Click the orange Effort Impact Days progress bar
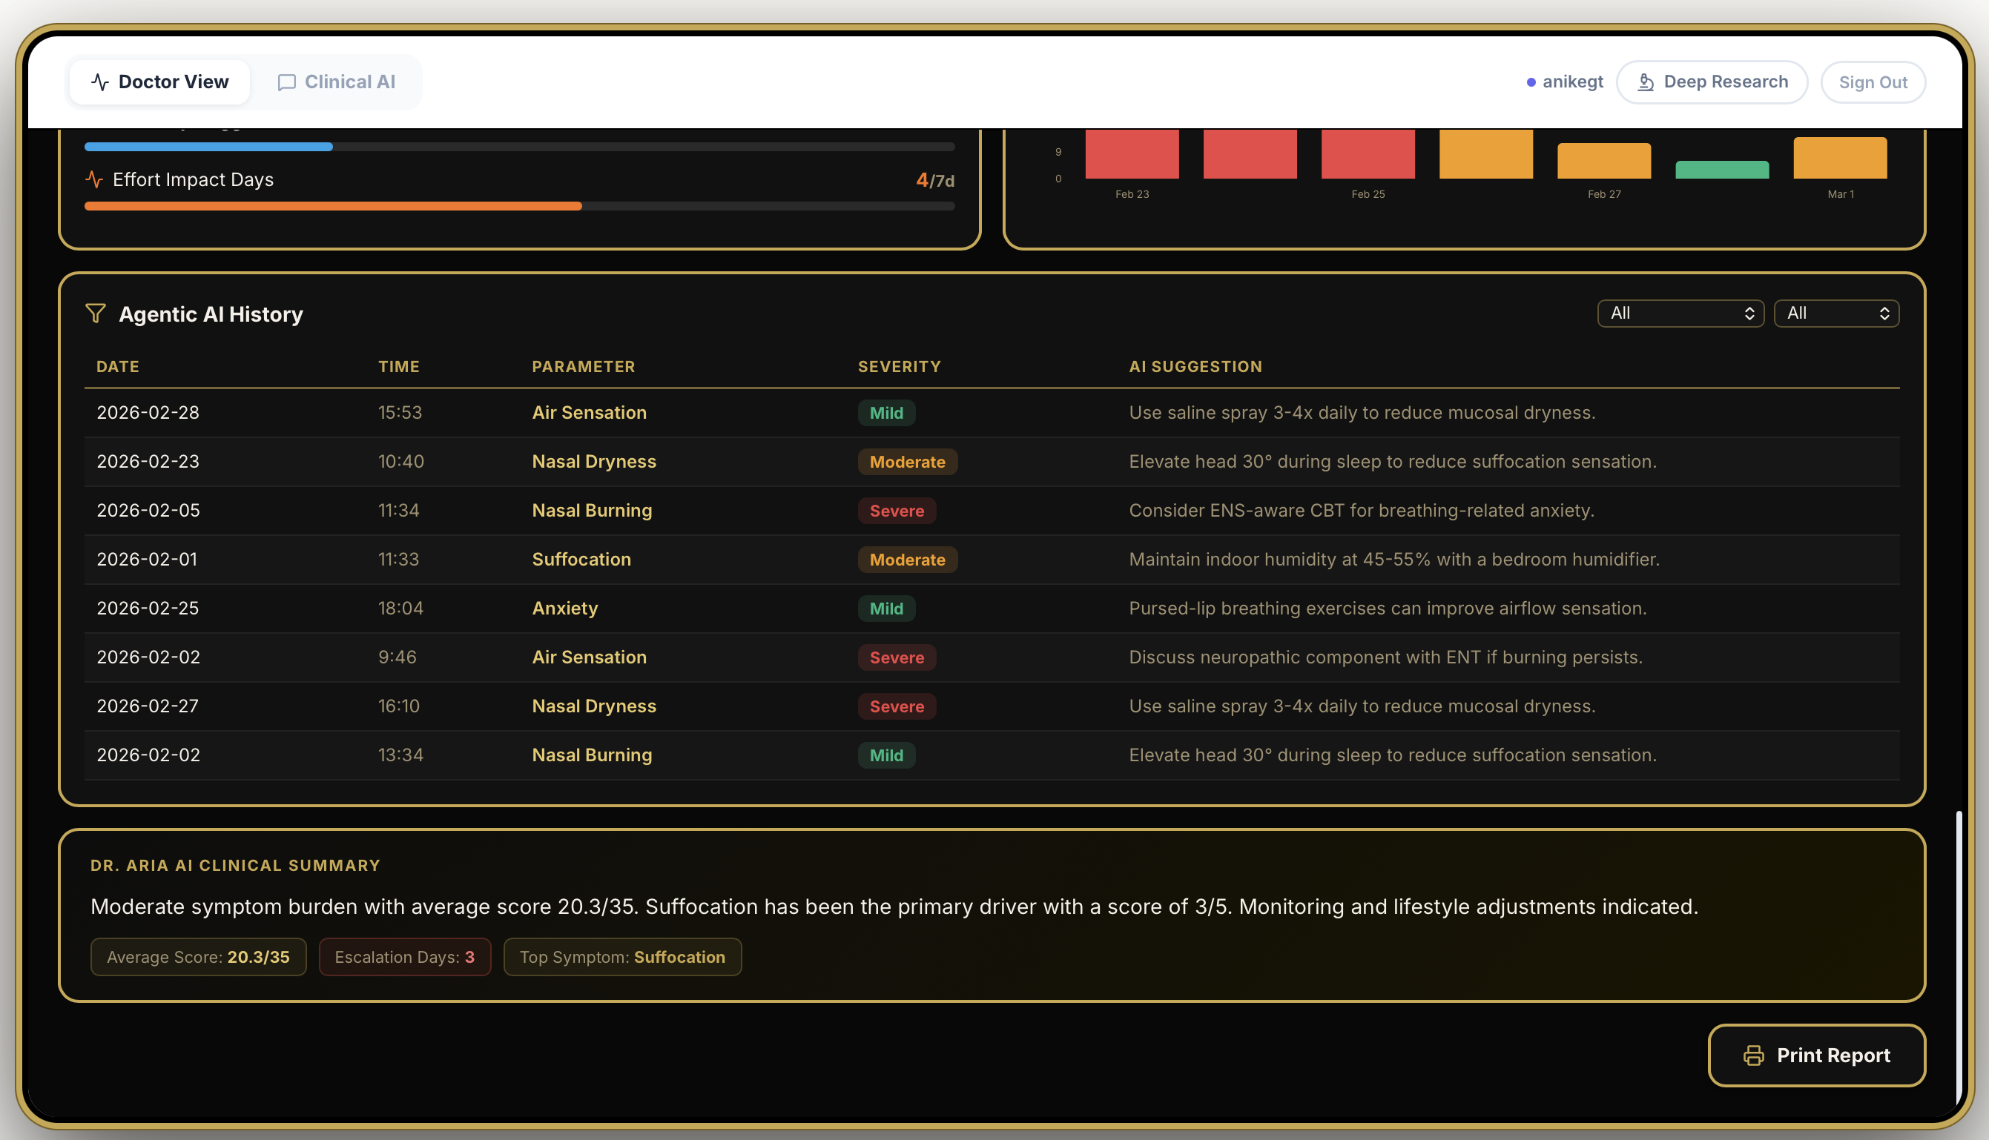Screen dimensions: 1989x1140 point(333,207)
